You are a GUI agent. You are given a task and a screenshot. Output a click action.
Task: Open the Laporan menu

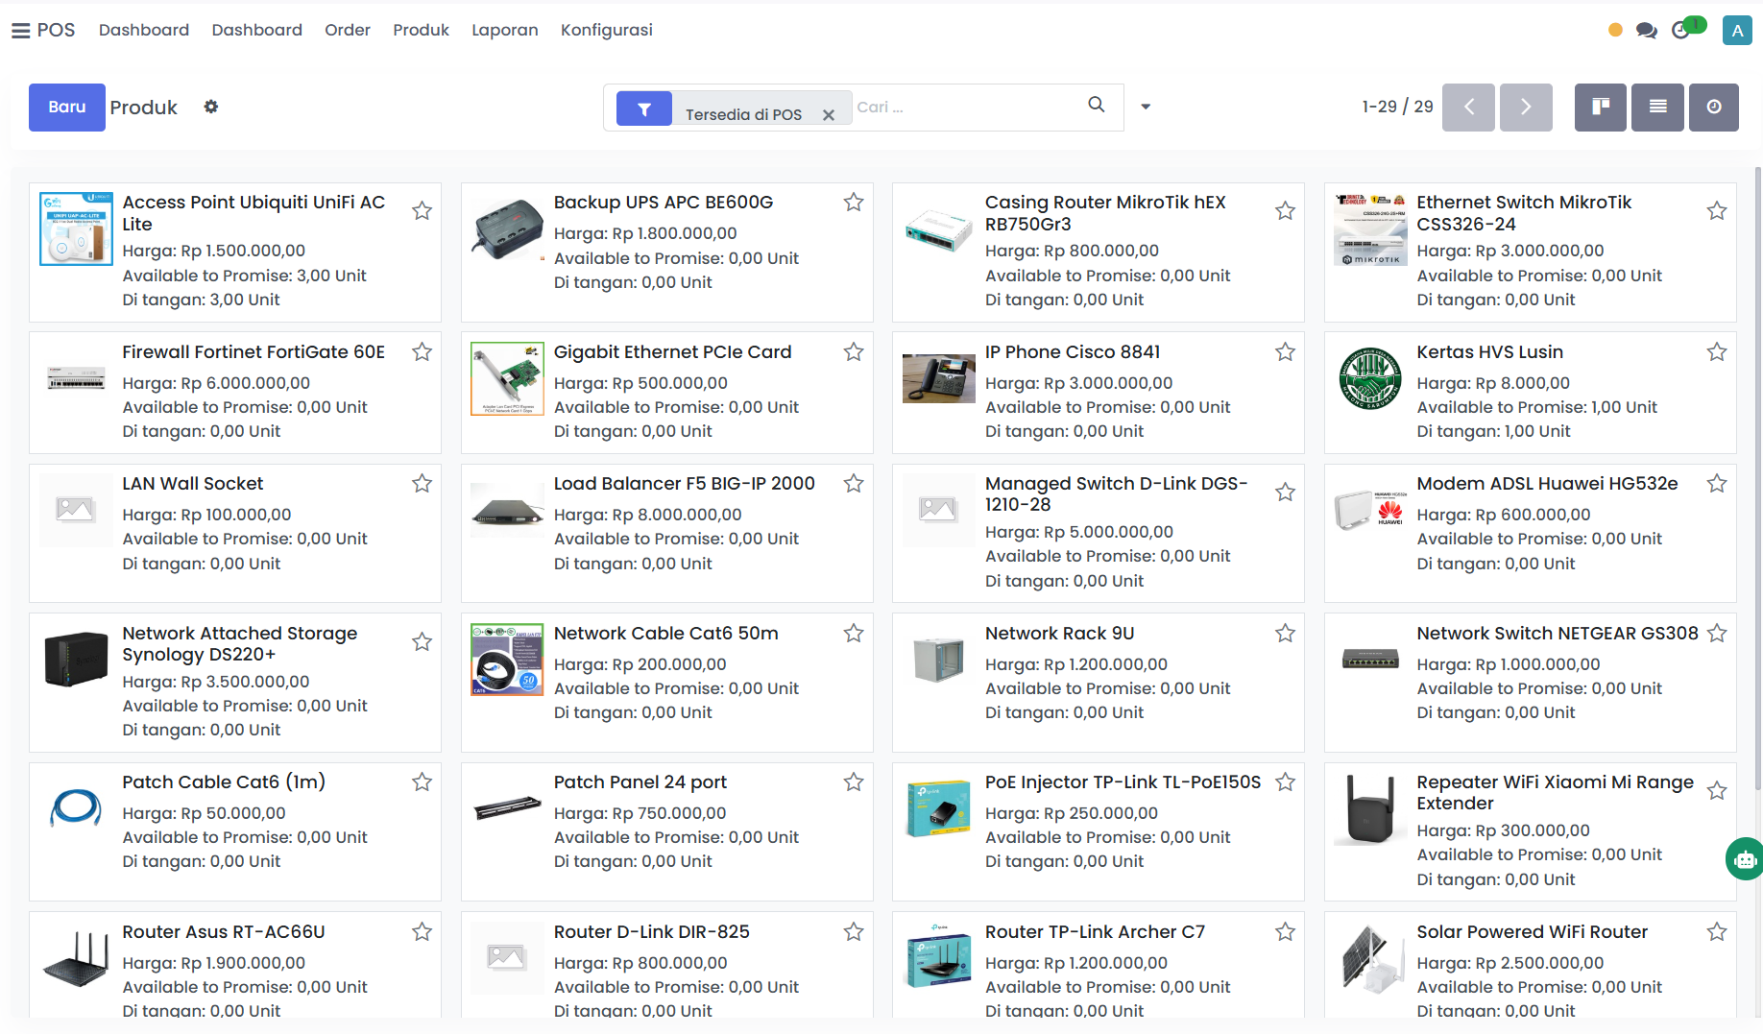point(505,31)
